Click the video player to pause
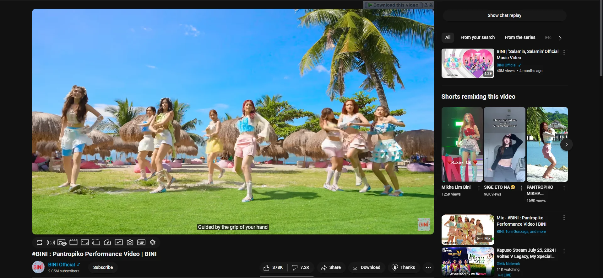Image resolution: width=603 pixels, height=278 pixels. click(x=233, y=122)
